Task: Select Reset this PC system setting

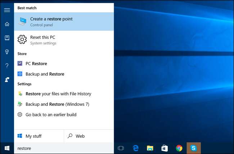Action: pyautogui.click(x=64, y=40)
